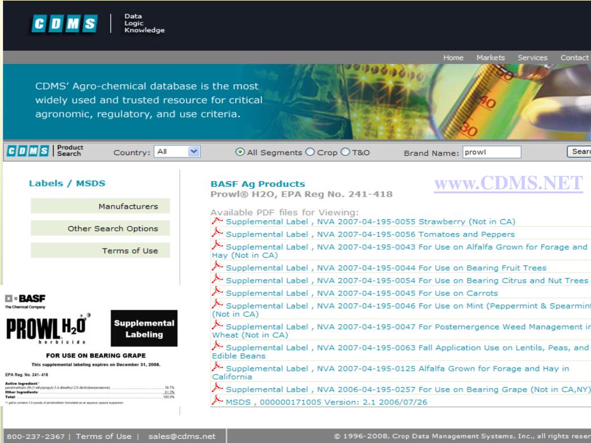The height and width of the screenshot is (443, 591).
Task: Click the CDMS Product Search logo
Action: [45, 151]
